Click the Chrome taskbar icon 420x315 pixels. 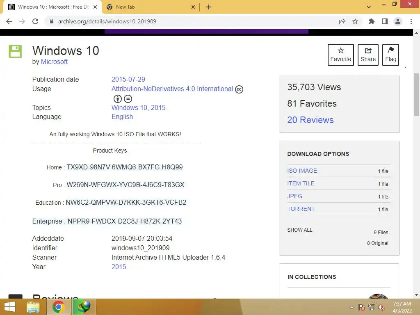(x=58, y=307)
